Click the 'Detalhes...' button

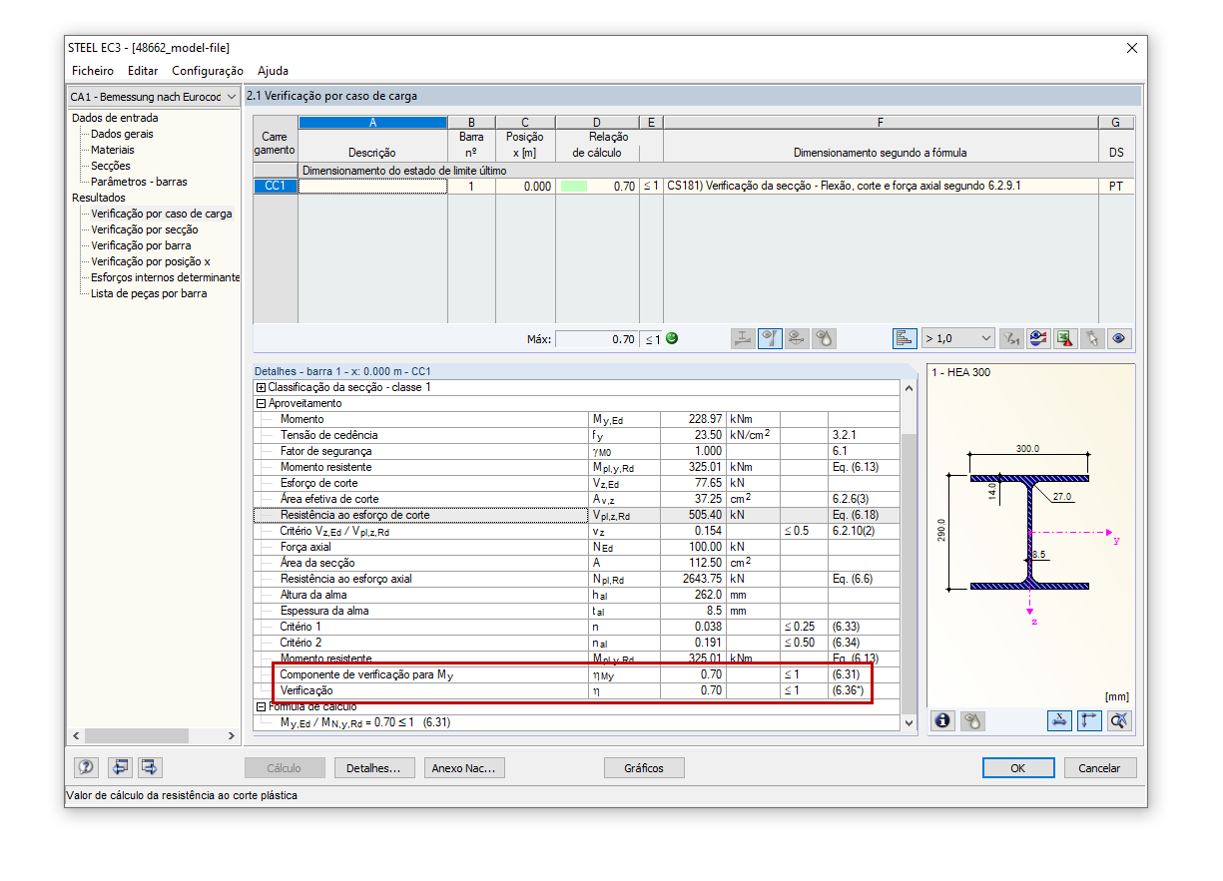pyautogui.click(x=373, y=768)
